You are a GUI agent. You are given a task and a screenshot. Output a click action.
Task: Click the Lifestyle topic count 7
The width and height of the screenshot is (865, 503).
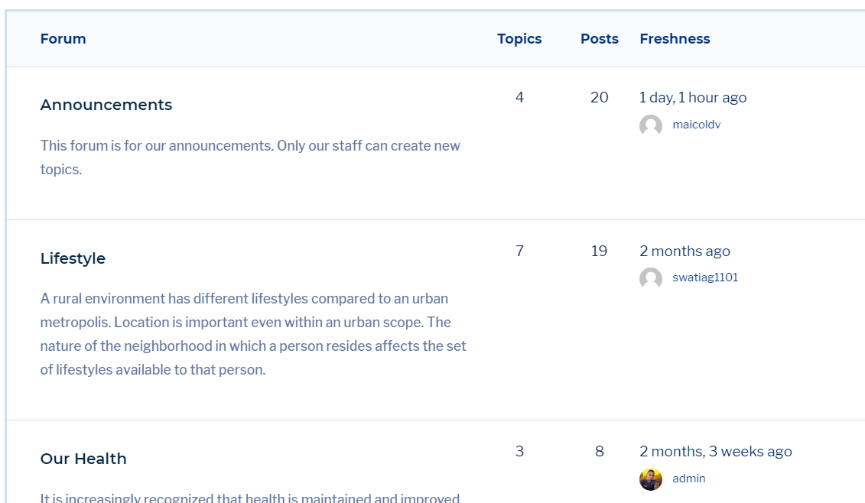click(x=520, y=251)
